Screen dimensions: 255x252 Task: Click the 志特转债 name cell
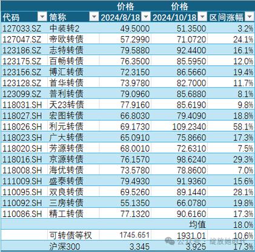pyautogui.click(x=73, y=50)
